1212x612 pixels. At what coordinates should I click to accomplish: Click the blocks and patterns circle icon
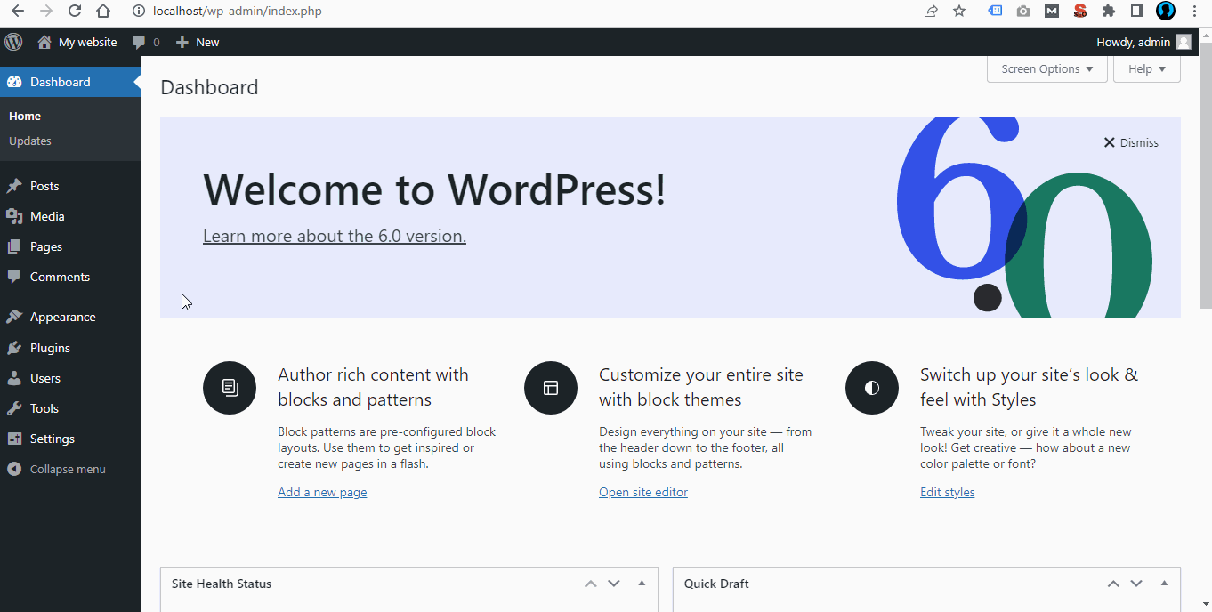230,388
